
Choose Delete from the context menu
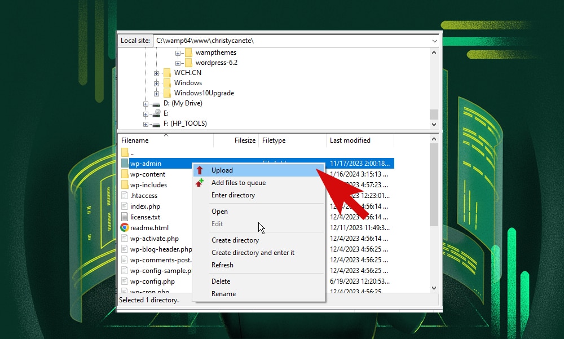point(221,281)
